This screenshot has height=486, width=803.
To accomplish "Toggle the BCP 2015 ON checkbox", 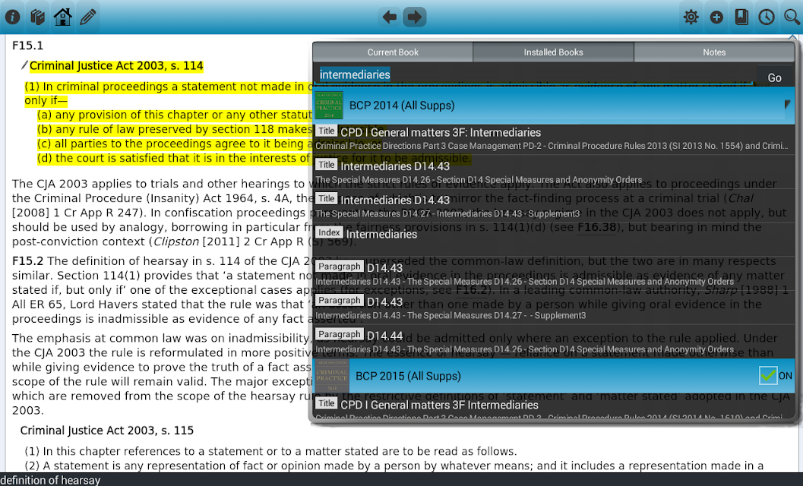I will (767, 375).
